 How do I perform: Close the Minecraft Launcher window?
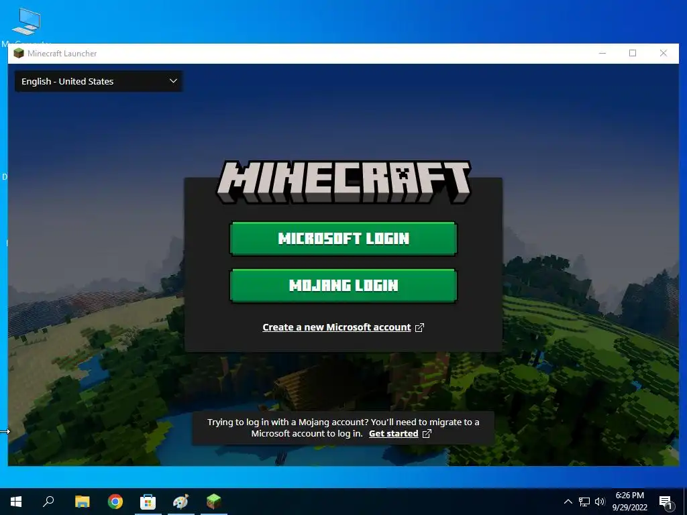point(664,54)
